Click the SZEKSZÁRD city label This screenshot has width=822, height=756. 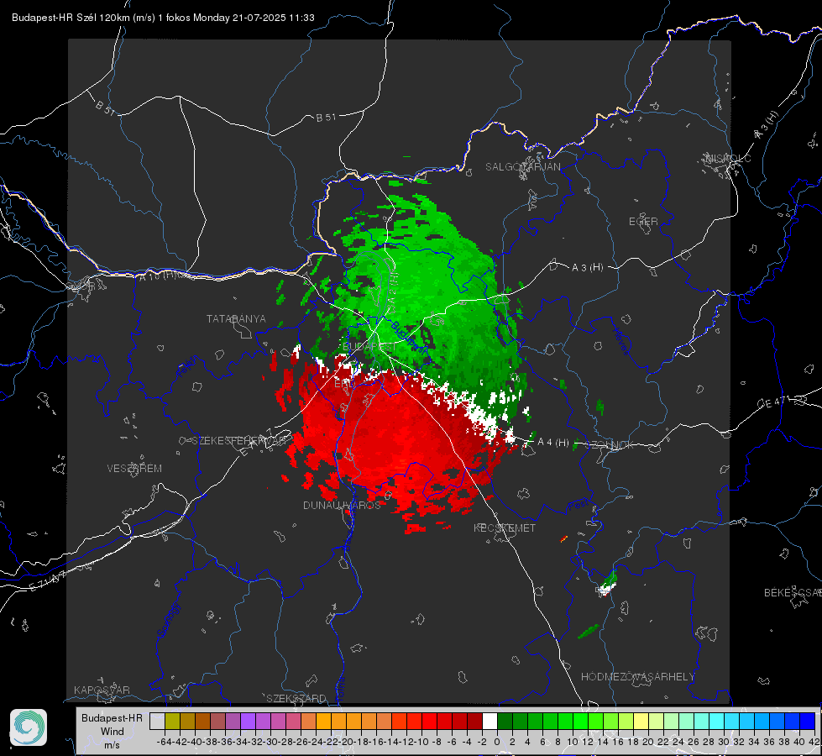pos(296,698)
